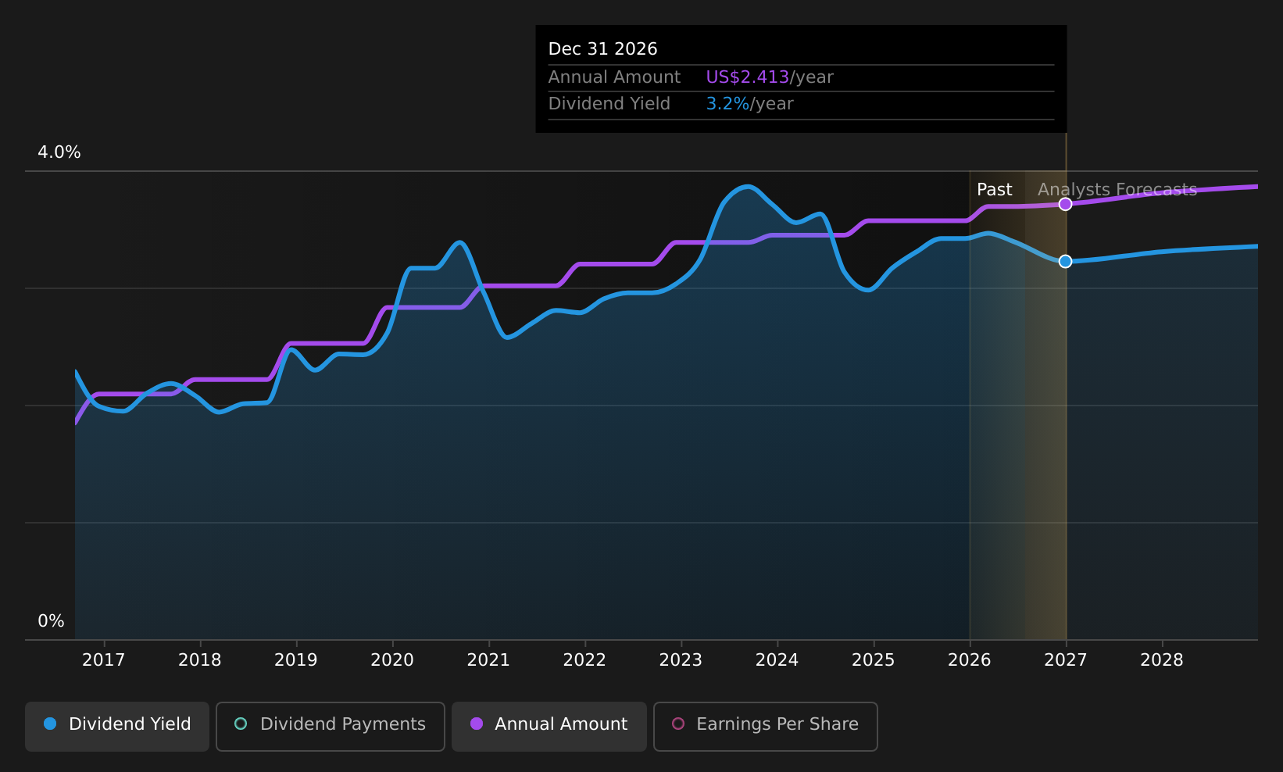Viewport: 1283px width, 772px height.
Task: Click the 2021 x-axis label
Action: (x=488, y=660)
